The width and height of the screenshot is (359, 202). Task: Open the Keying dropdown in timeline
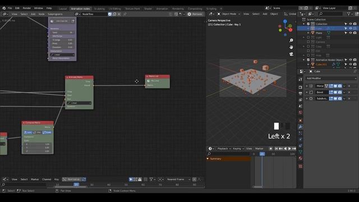pyautogui.click(x=238, y=149)
